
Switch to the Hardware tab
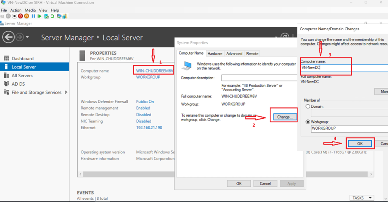tap(215, 54)
